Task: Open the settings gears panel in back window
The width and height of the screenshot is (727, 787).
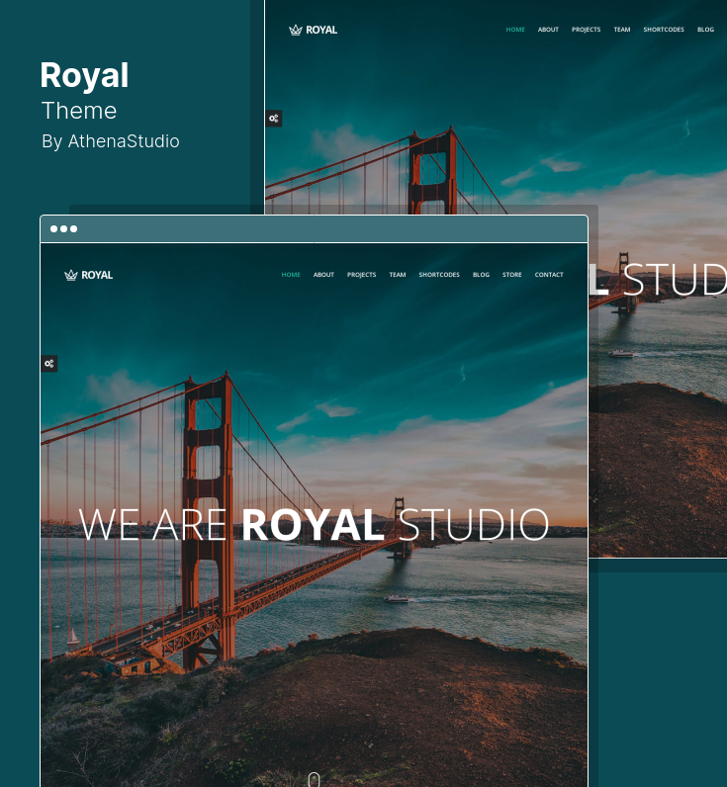Action: coord(274,119)
